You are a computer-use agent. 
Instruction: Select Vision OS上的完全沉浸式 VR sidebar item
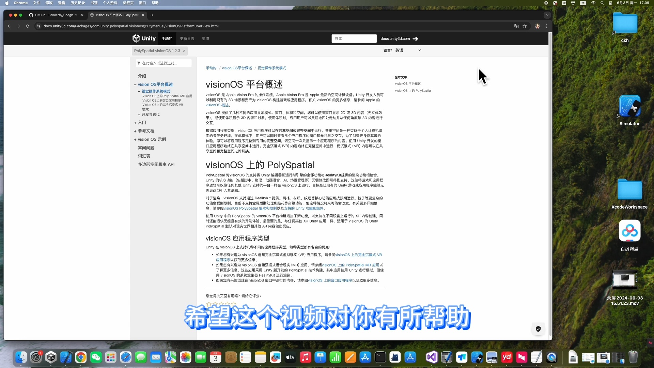click(x=162, y=105)
